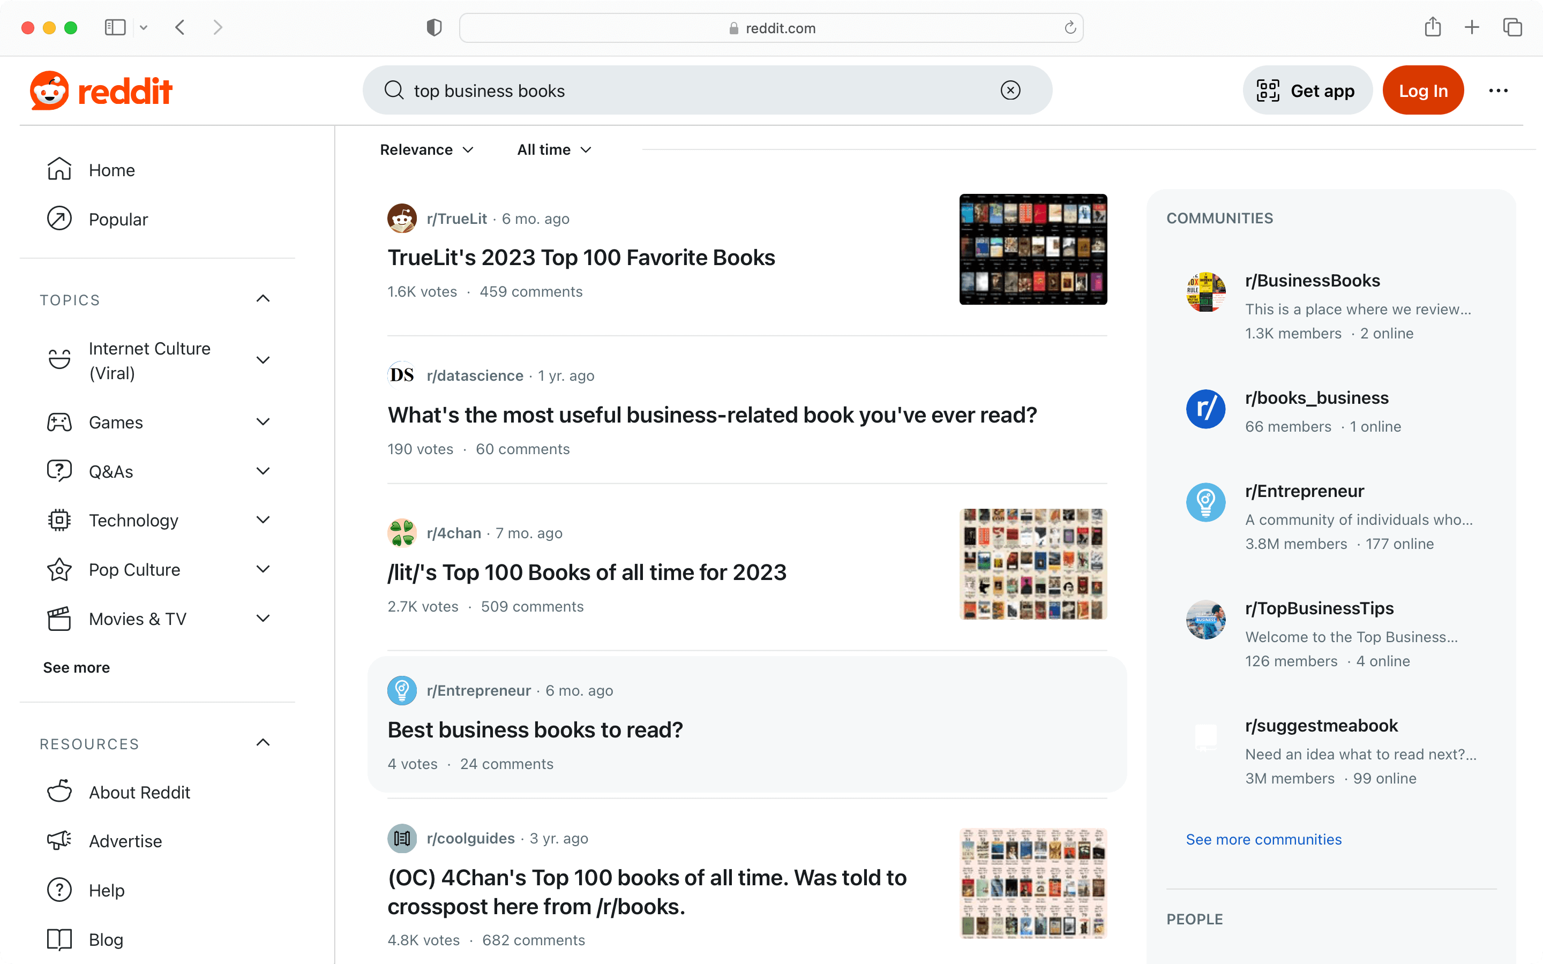
Task: Expand the Resources section
Action: click(263, 743)
